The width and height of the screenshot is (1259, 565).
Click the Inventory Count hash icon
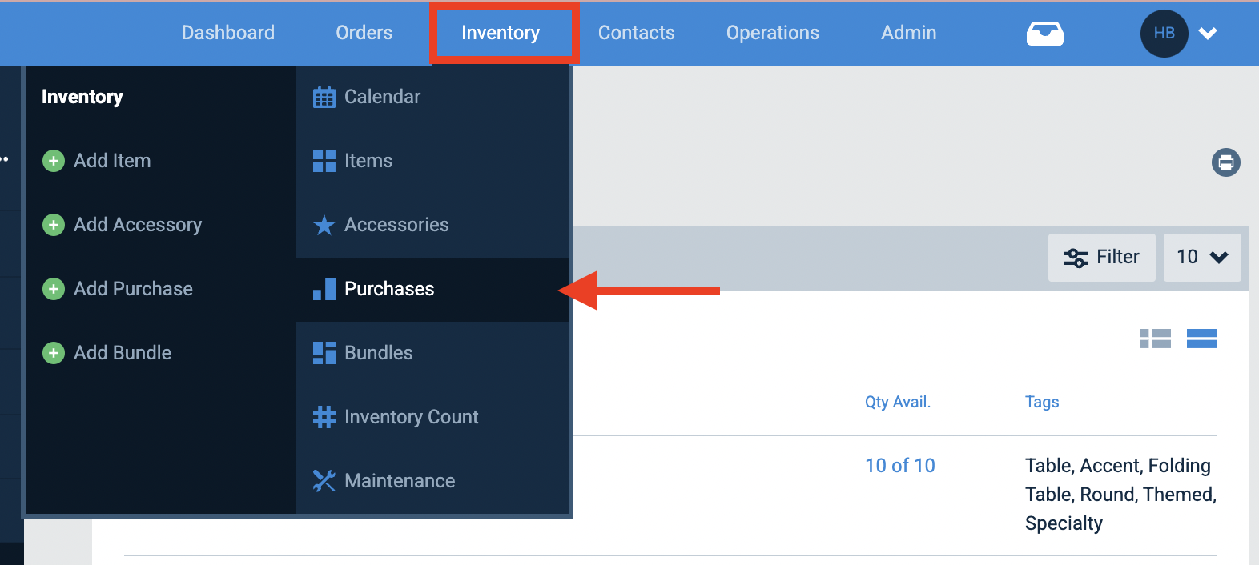(x=324, y=417)
